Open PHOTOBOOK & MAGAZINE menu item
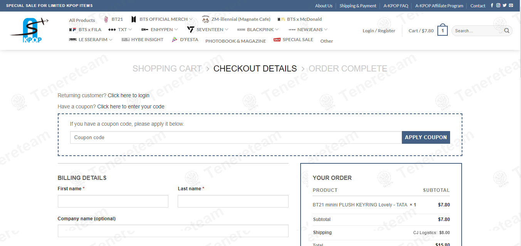This screenshot has height=246, width=521. (235, 41)
